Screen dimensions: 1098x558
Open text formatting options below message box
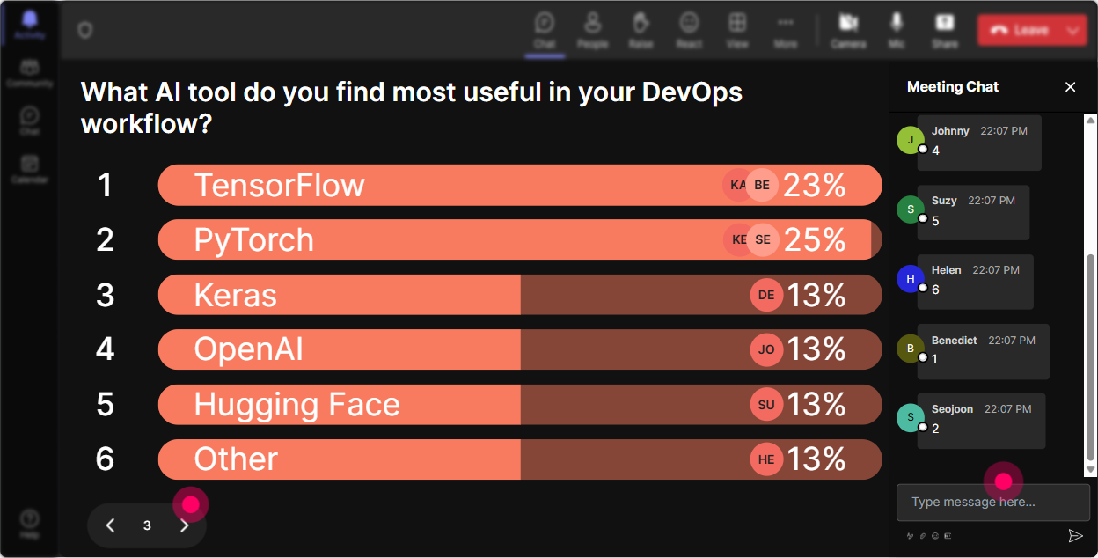pos(911,535)
